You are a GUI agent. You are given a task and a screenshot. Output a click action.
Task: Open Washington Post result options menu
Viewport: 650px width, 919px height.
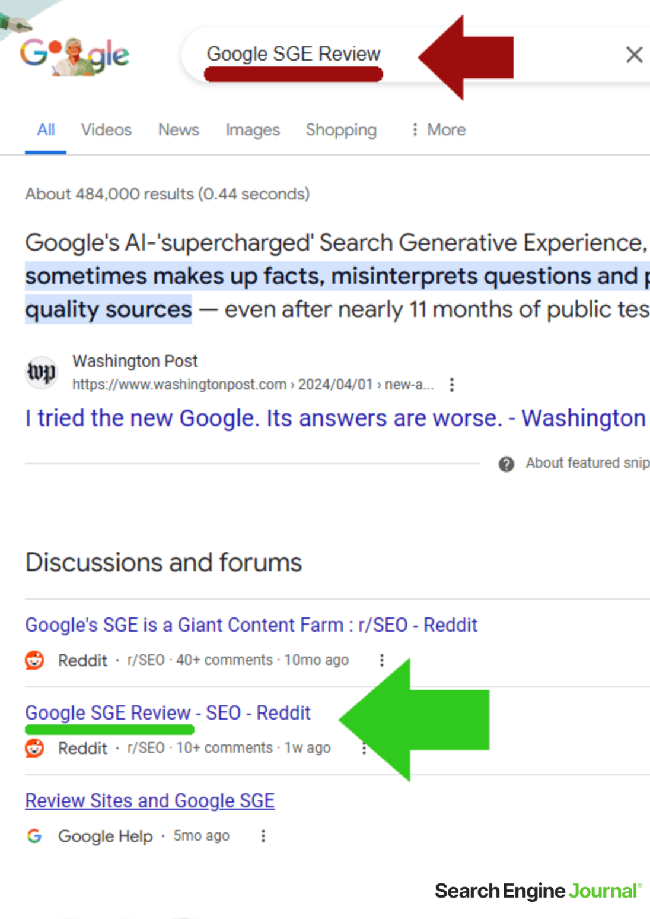[452, 385]
